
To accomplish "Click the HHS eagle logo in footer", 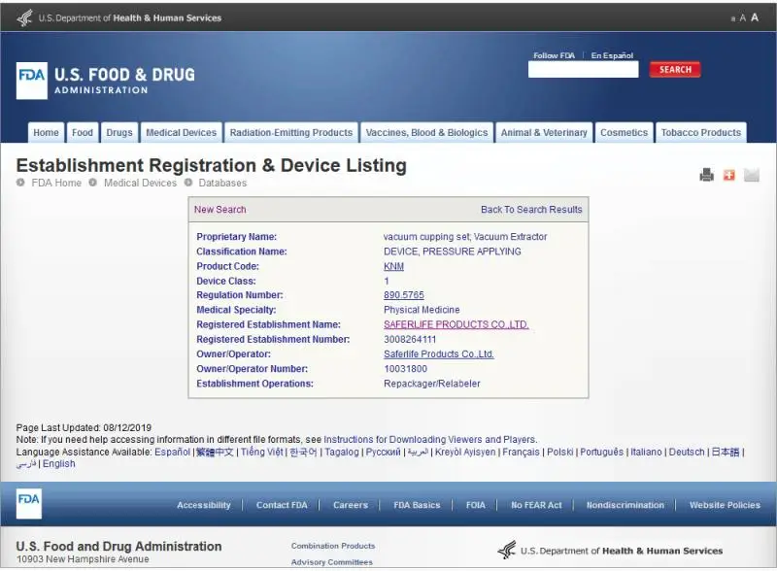I will tap(506, 551).
